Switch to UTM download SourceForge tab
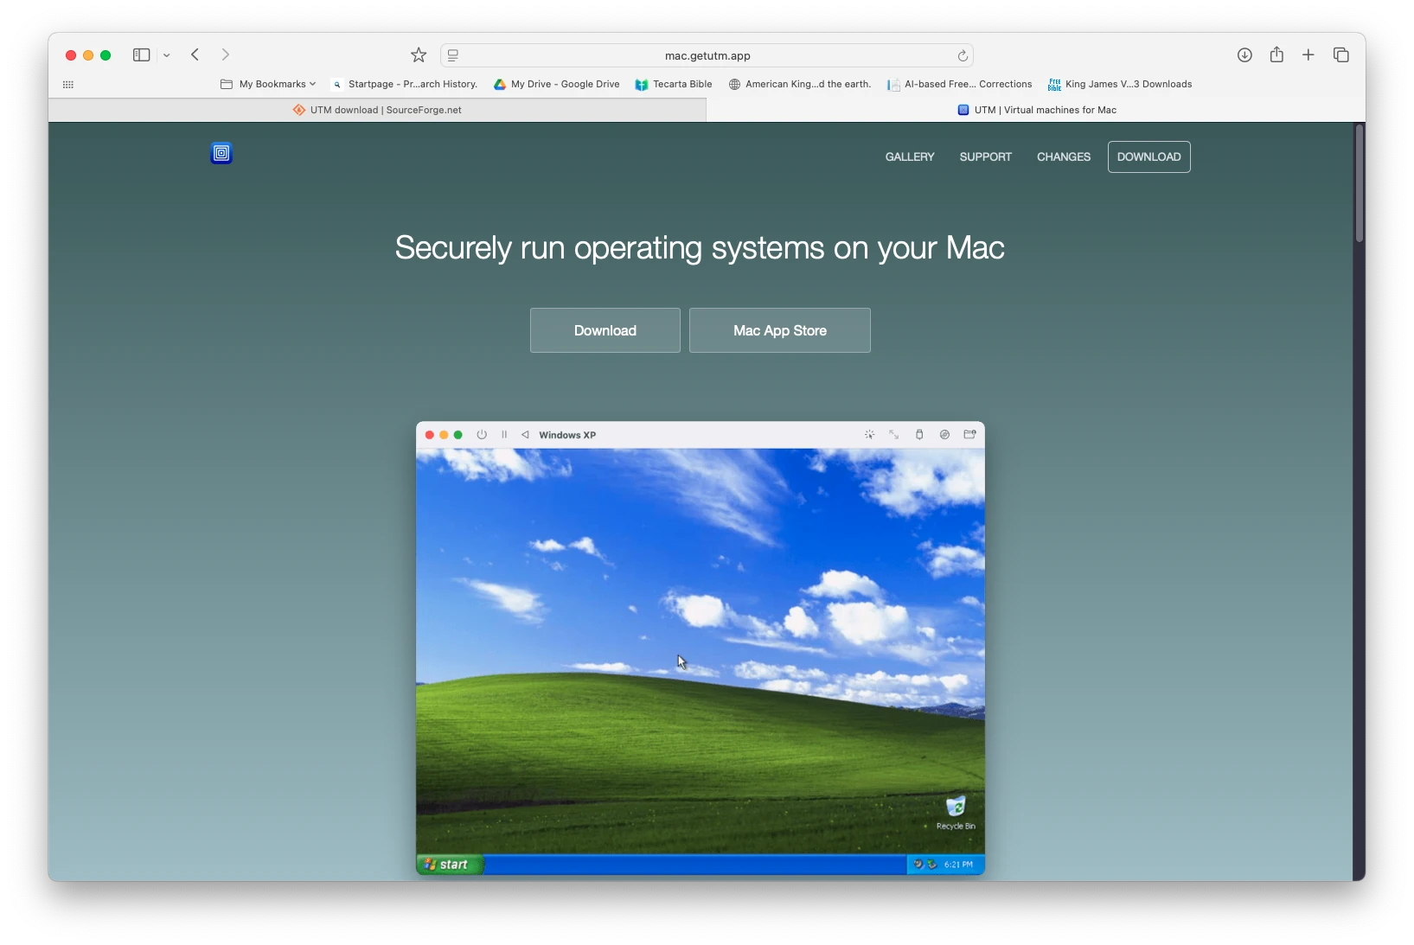 [x=377, y=110]
